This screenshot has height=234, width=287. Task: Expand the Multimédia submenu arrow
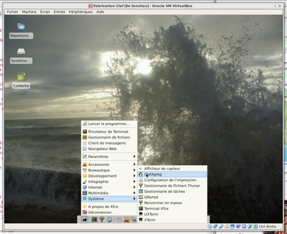tap(134, 193)
